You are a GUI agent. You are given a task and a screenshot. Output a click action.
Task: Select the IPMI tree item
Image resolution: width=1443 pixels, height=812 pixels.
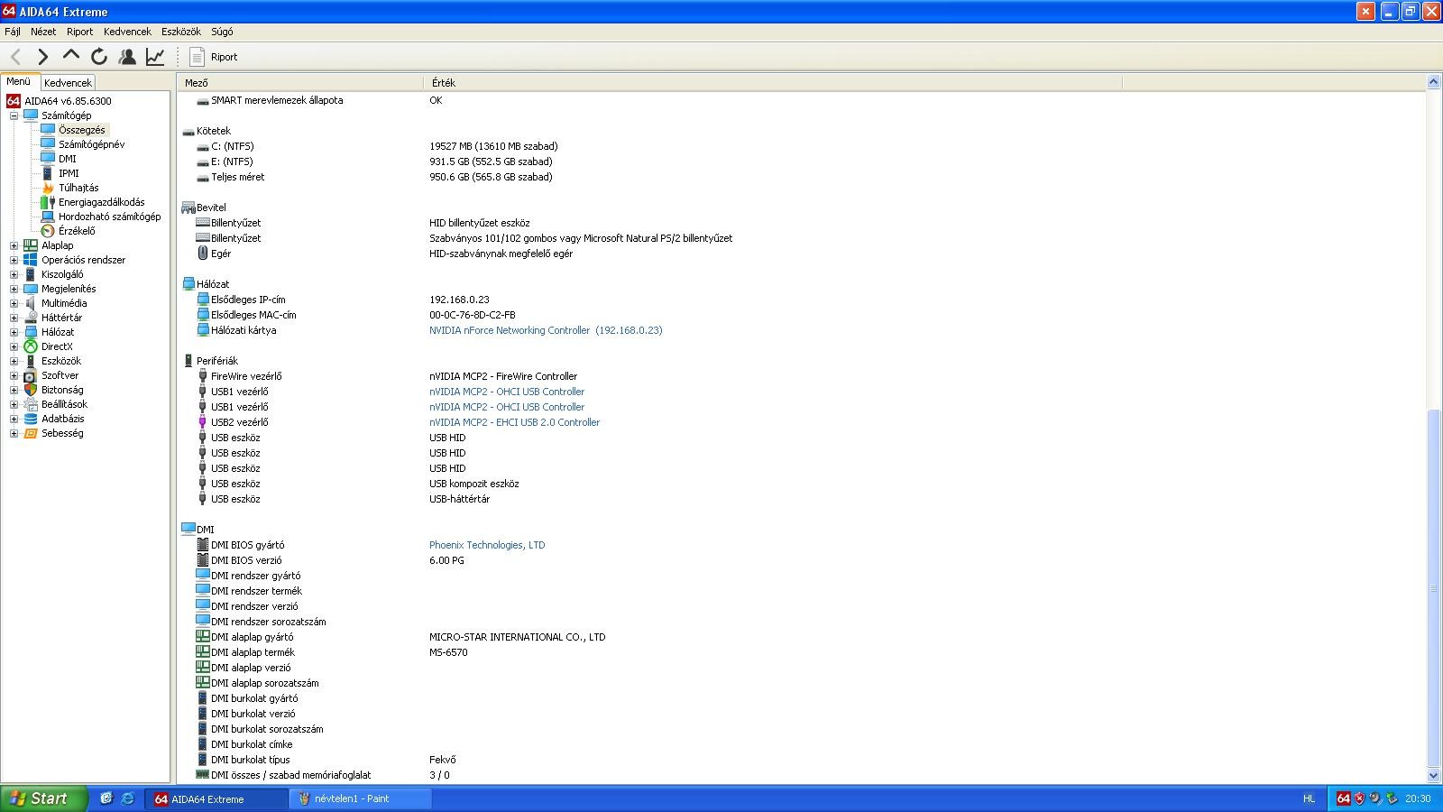click(x=69, y=173)
